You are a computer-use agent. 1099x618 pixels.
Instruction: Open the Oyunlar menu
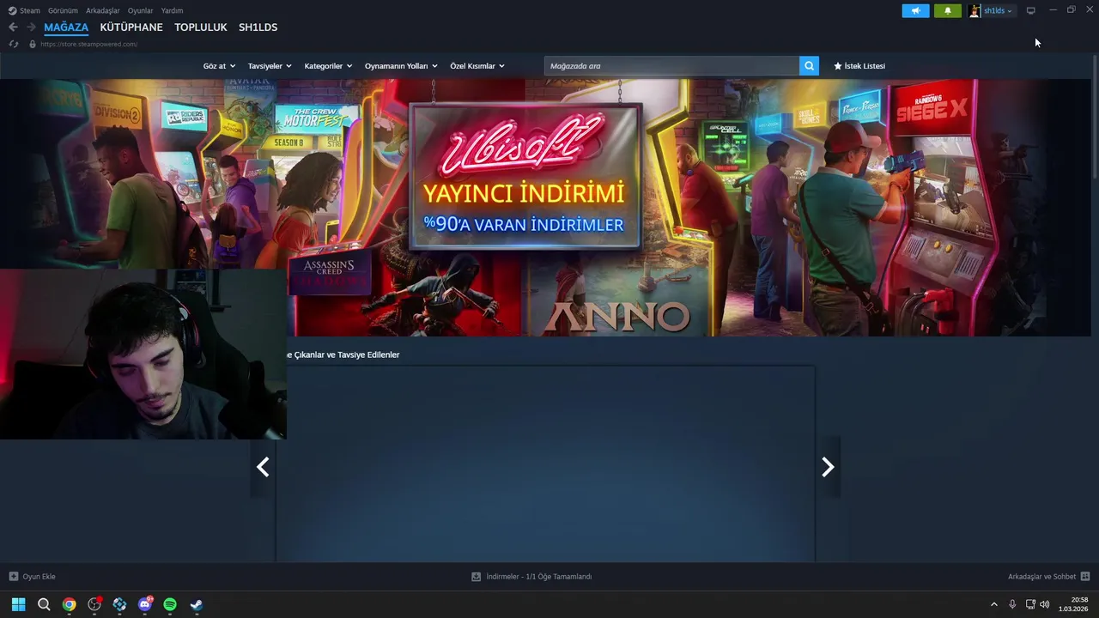[x=140, y=10]
